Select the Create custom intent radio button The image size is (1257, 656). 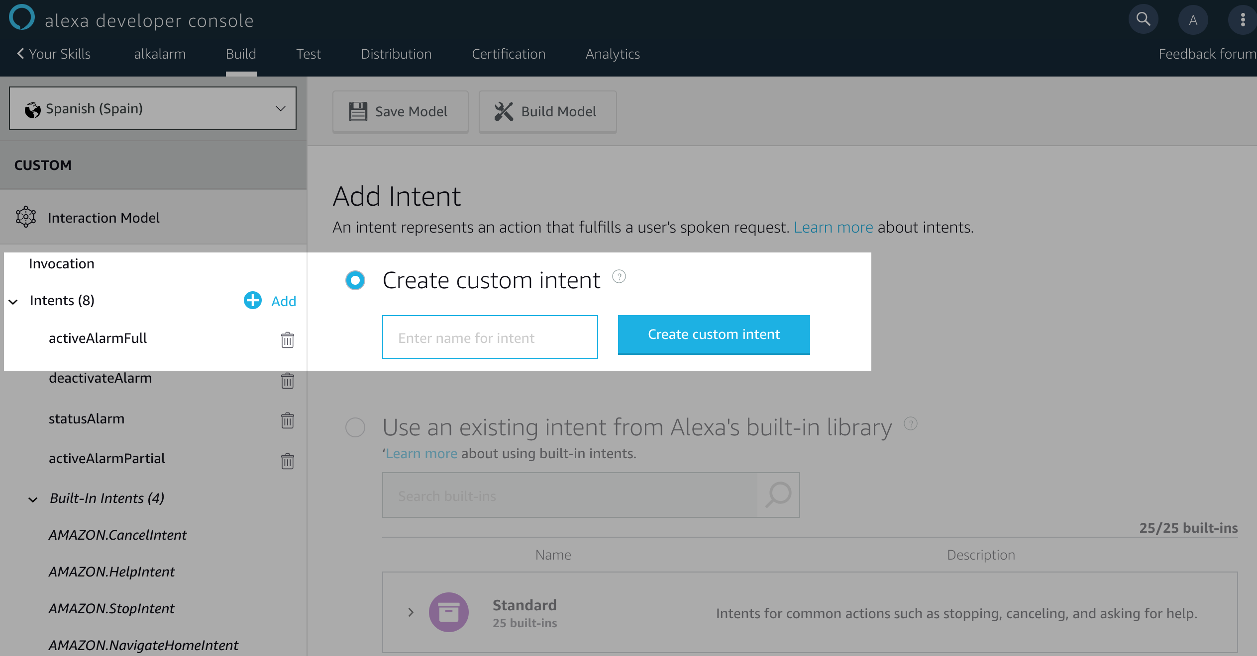pos(356,279)
